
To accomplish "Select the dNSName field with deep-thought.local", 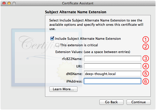I will 112,74.
